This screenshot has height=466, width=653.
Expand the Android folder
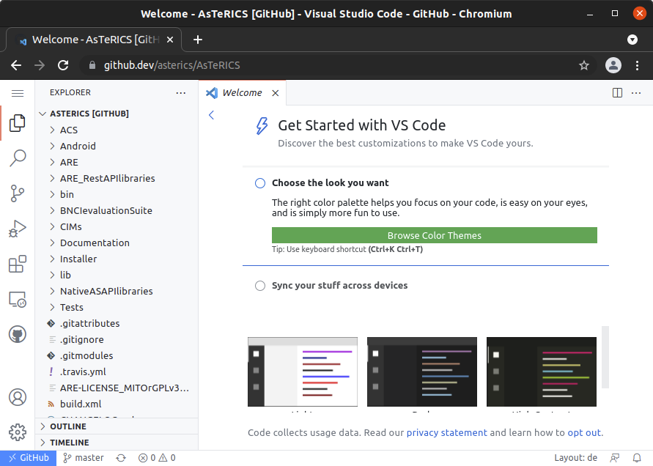[117, 146]
